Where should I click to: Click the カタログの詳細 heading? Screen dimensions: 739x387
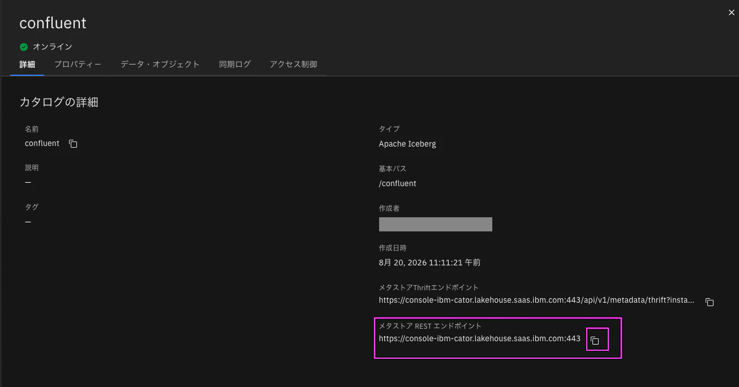59,102
